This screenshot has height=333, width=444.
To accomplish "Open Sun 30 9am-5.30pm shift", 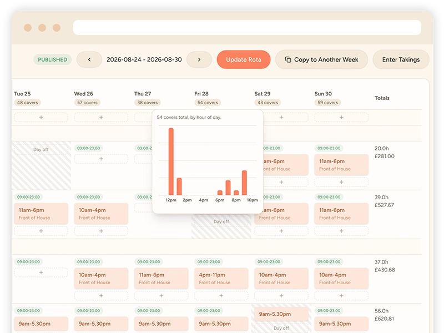I will coord(341,324).
